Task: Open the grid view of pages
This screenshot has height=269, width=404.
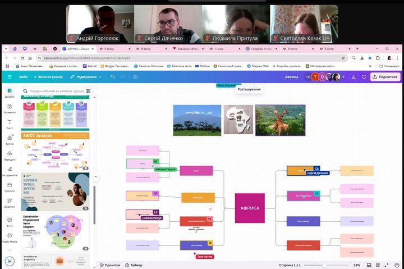Action: click(x=378, y=265)
